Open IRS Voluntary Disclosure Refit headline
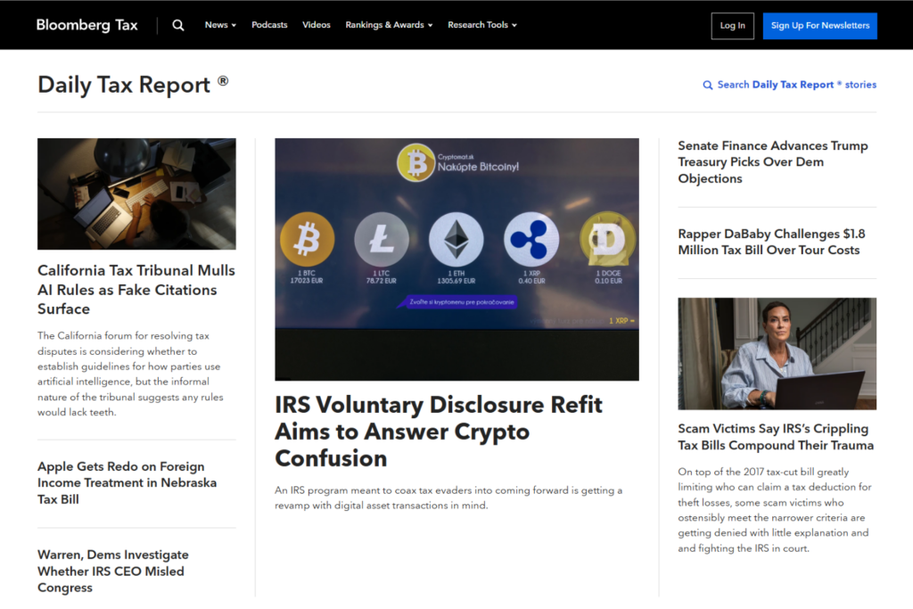 pos(439,432)
